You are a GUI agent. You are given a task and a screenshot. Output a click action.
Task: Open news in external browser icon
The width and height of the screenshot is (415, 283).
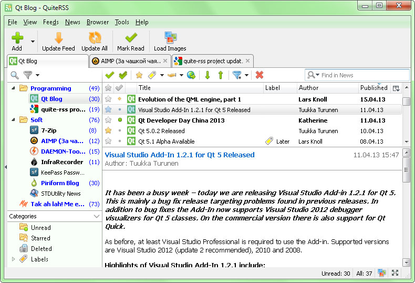(x=191, y=75)
